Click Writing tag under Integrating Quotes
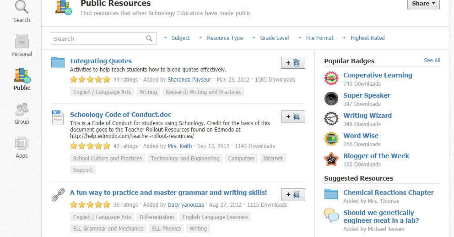The height and width of the screenshot is (237, 454). click(x=148, y=92)
